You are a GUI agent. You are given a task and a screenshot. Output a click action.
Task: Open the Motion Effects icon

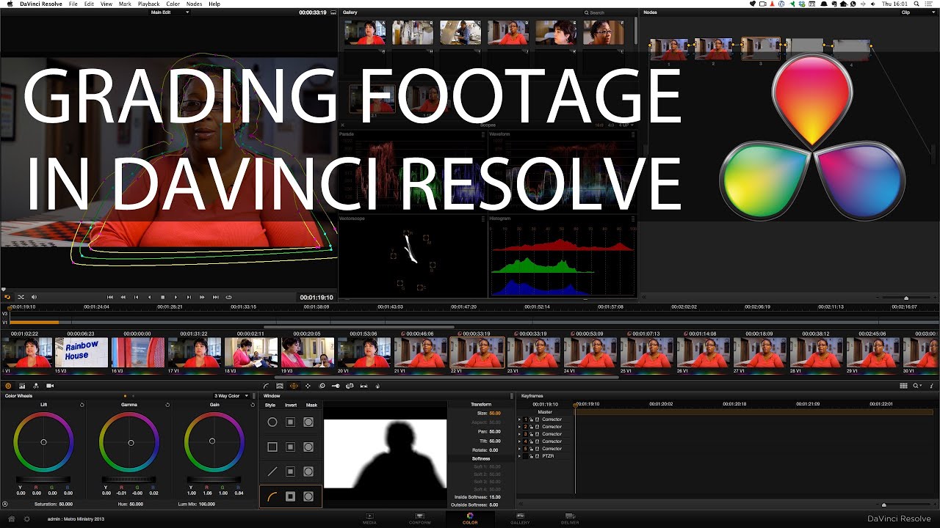[36, 386]
